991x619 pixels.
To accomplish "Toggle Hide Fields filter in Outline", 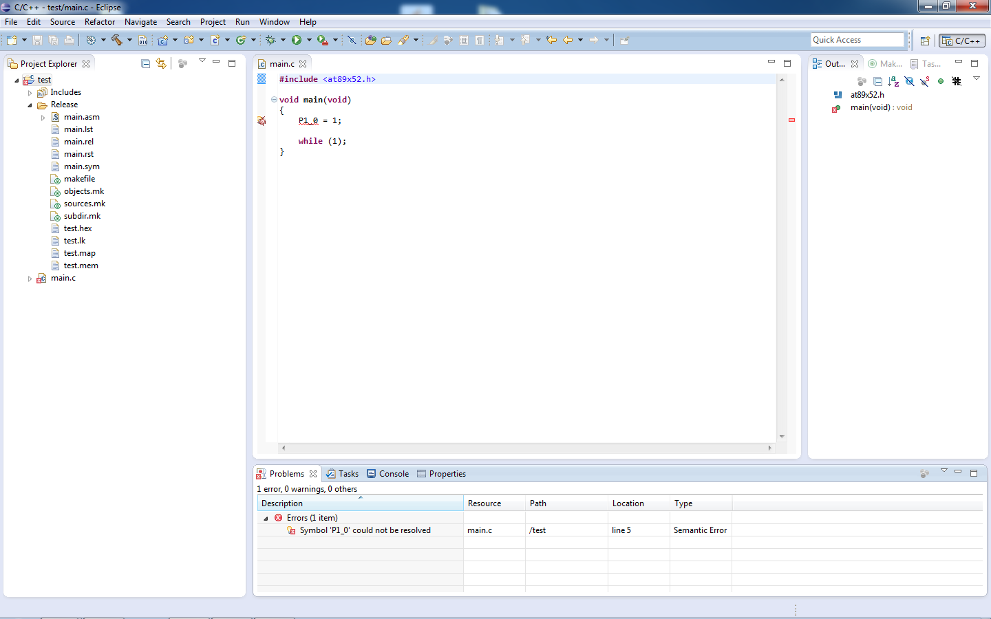I will tap(909, 81).
